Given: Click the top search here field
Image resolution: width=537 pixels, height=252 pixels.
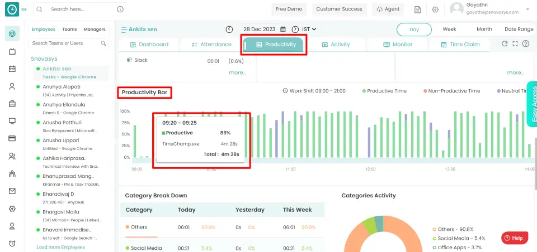Looking at the screenshot, I should pos(80,9).
